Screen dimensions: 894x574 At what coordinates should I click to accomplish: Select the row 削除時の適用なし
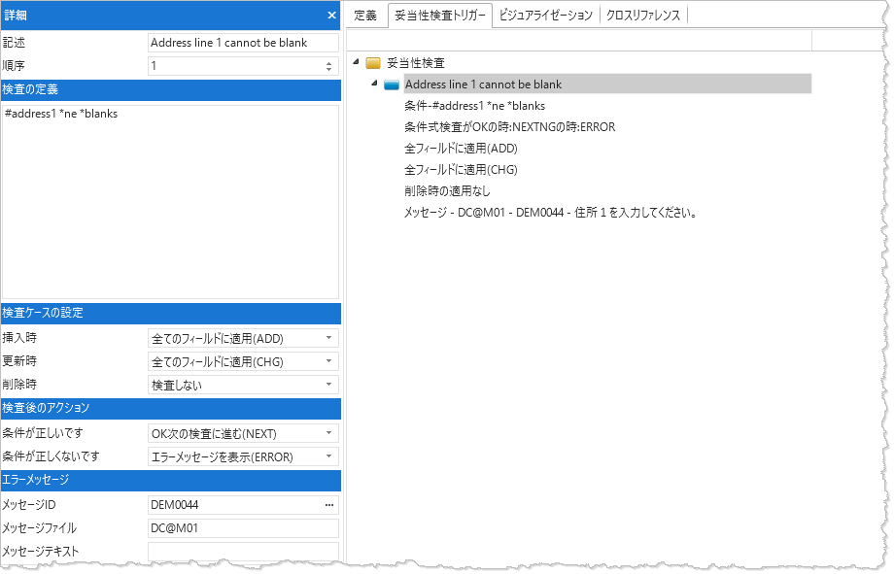tap(447, 191)
